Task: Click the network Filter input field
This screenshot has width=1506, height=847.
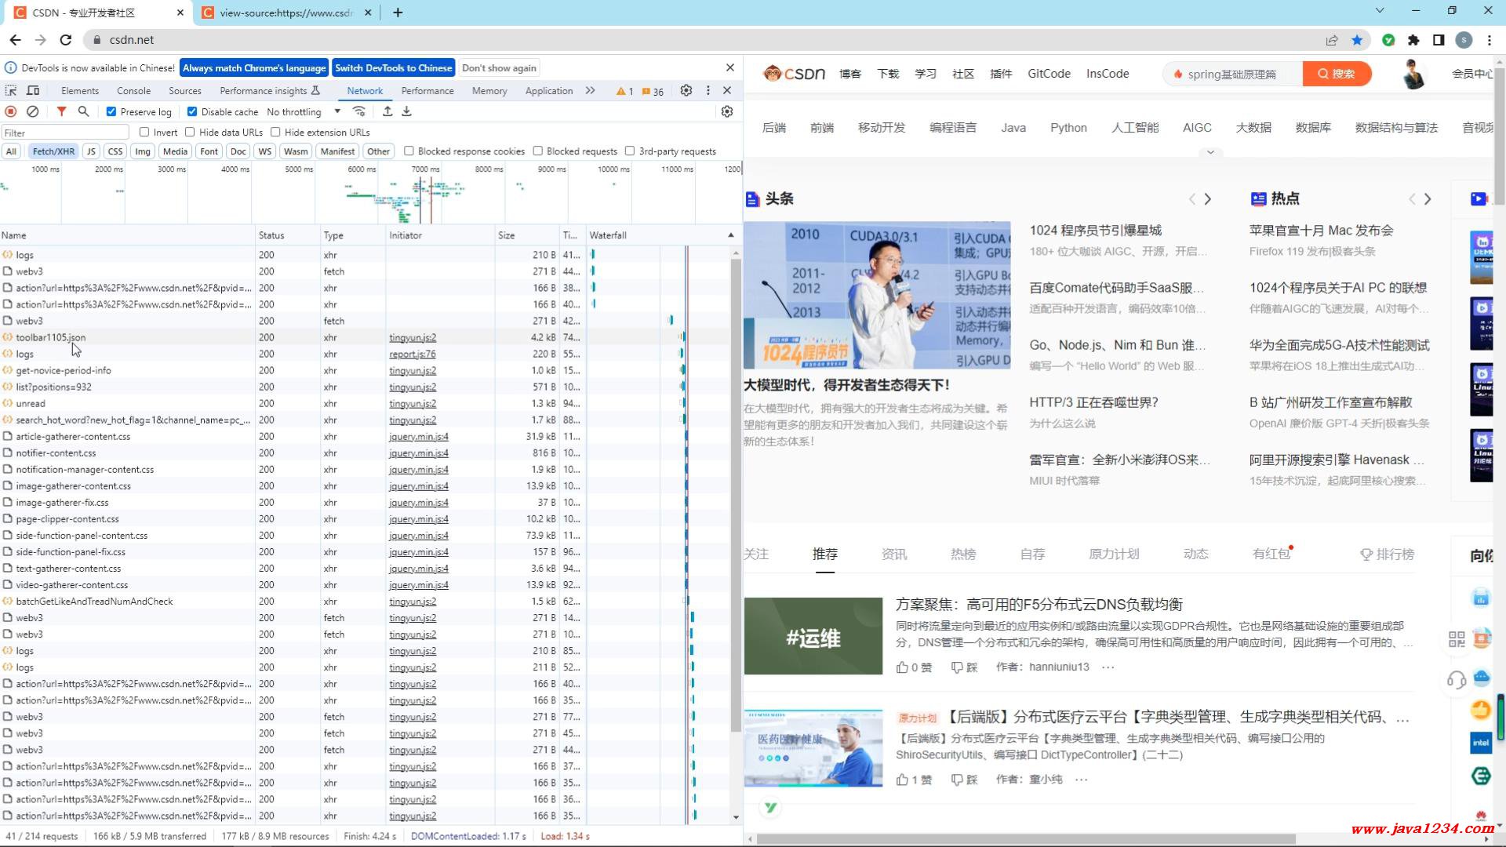Action: click(65, 133)
